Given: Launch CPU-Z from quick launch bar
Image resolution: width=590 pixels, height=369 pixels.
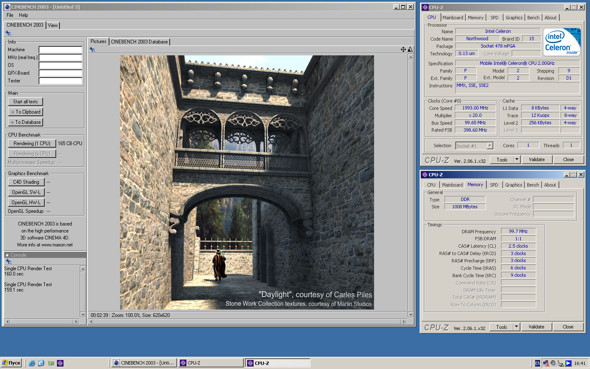Looking at the screenshot, I should pyautogui.click(x=60, y=363).
